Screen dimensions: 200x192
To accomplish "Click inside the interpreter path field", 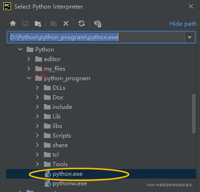I will [x=95, y=37].
